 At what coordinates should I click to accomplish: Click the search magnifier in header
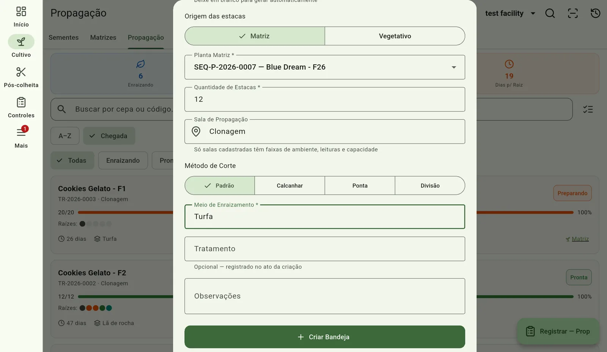[550, 13]
